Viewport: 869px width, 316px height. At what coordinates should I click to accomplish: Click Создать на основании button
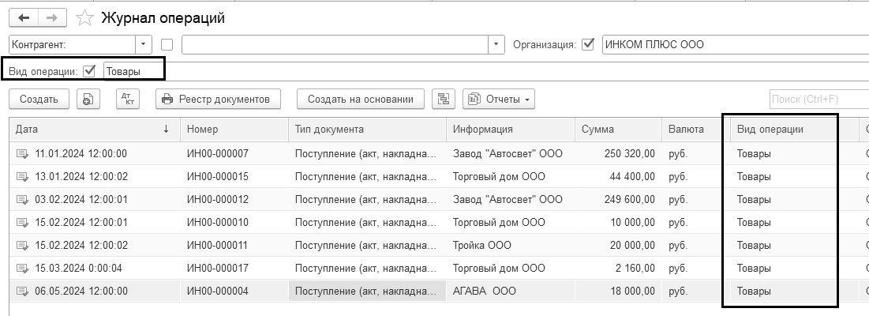click(361, 100)
